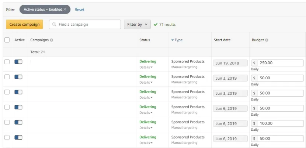Select the checkbox of the last visible campaign row
Viewport: 306px width, 148px height.
pyautogui.click(x=7, y=137)
